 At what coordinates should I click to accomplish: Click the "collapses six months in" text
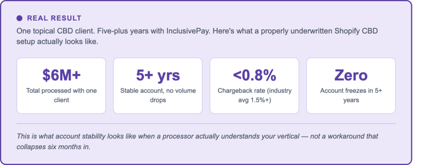pyautogui.click(x=53, y=147)
